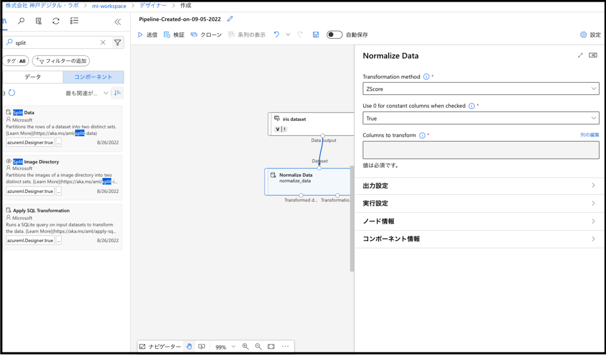
Task: Open the sort-by relevance dropdown
Action: coord(87,93)
